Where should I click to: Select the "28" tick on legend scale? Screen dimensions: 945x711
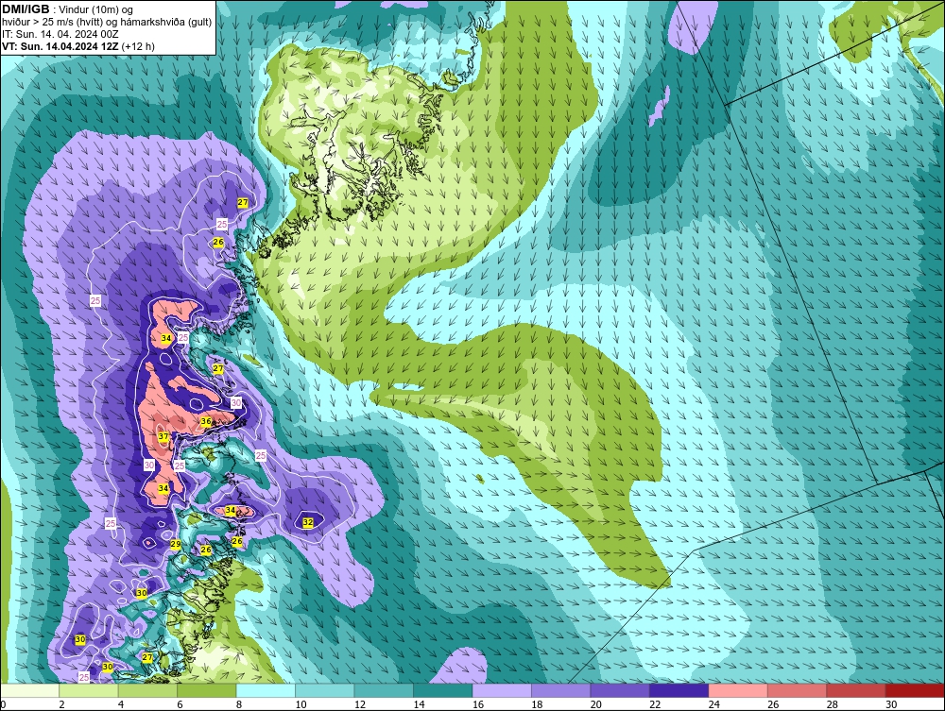click(x=833, y=704)
